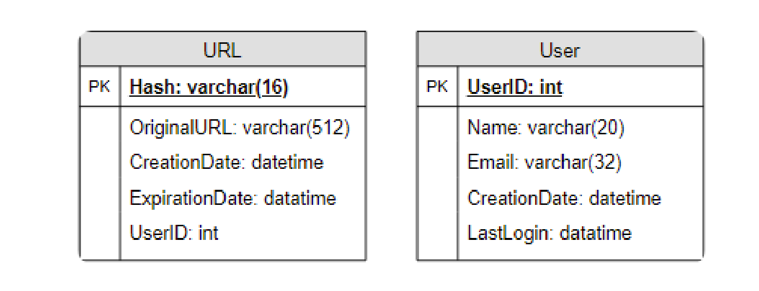Click the LastLogin: datatime field
759x291 pixels.
(549, 233)
